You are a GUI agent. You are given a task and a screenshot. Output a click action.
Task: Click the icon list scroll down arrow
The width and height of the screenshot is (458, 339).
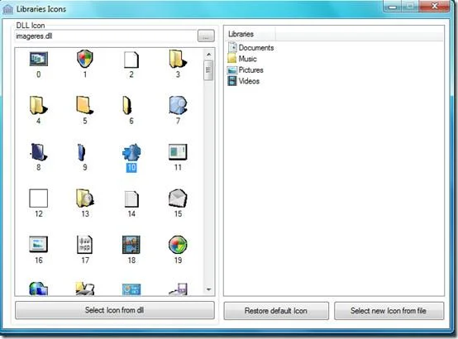point(208,289)
